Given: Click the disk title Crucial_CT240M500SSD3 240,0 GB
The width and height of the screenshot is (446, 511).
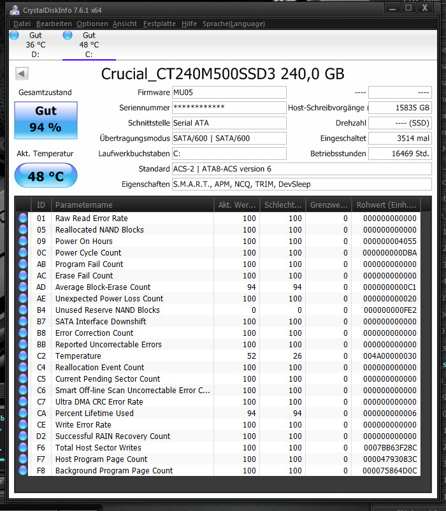Looking at the screenshot, I should (x=222, y=74).
